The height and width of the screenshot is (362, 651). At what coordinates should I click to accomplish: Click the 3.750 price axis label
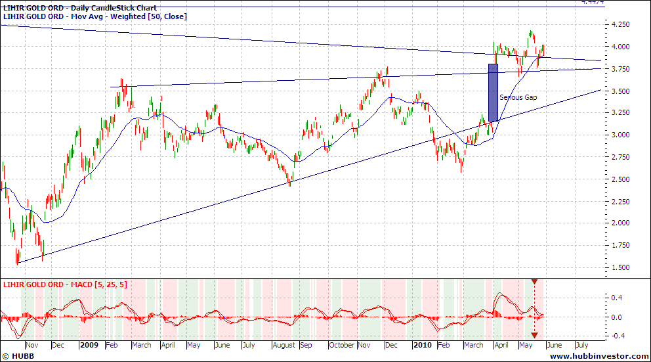pos(621,68)
